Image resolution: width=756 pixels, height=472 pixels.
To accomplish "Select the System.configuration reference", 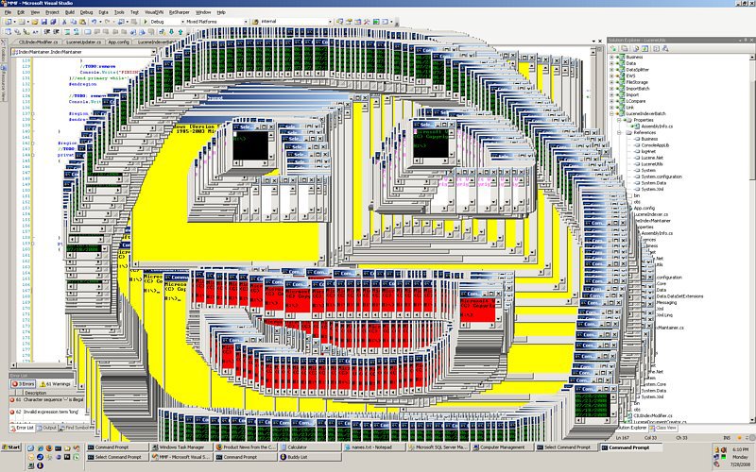I will [661, 177].
